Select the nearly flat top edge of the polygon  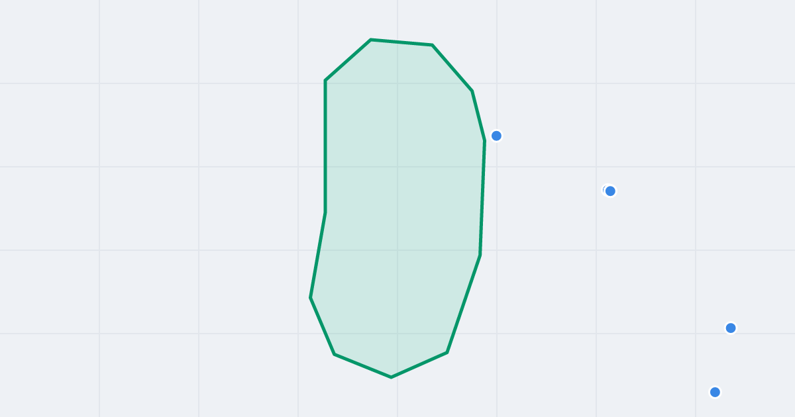401,42
